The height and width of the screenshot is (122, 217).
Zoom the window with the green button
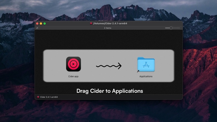pos(45,23)
